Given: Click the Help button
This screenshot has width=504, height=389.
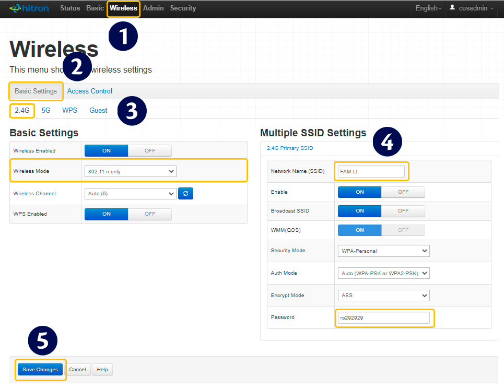Looking at the screenshot, I should click(102, 369).
